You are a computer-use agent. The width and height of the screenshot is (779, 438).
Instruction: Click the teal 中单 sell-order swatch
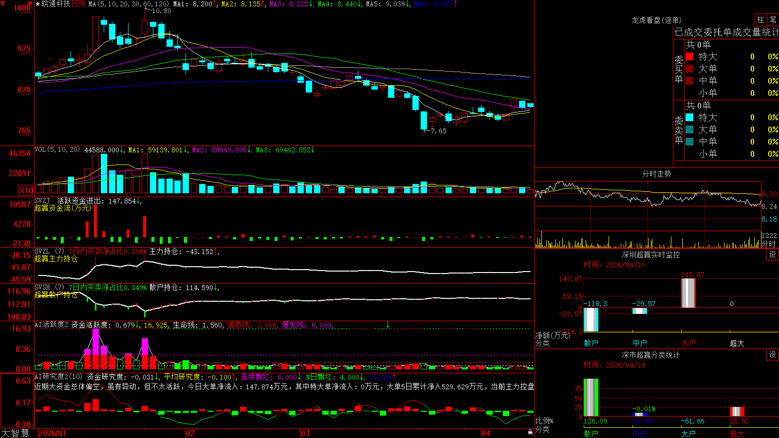689,142
